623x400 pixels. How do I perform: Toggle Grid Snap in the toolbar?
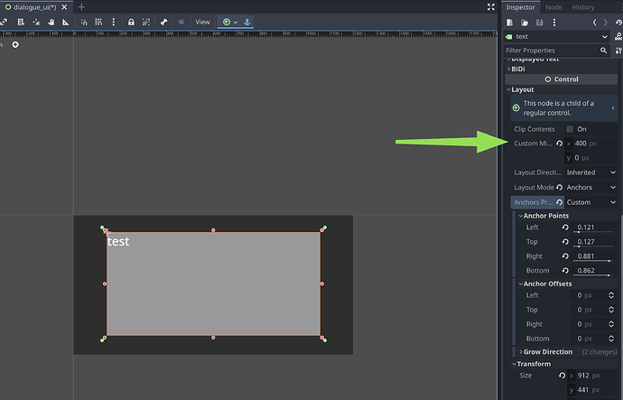click(x=98, y=23)
